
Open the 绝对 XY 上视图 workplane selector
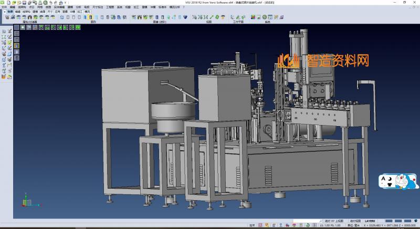pos(334,221)
